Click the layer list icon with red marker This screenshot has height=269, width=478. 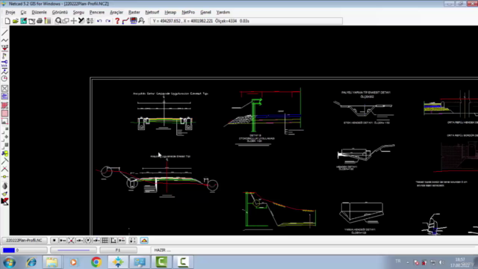48,21
